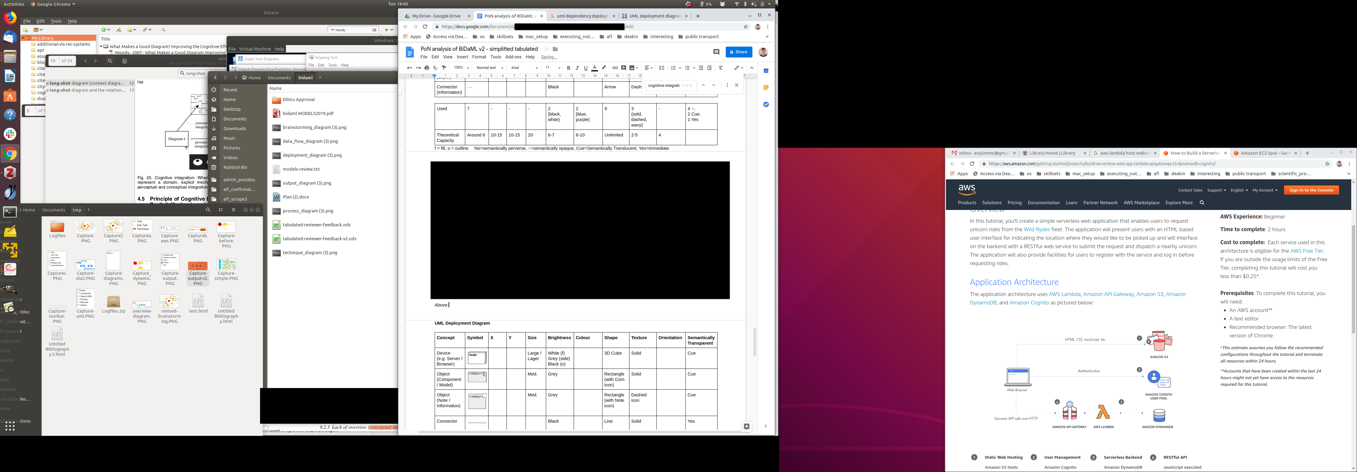Click the clear formatting icon

pyautogui.click(x=721, y=68)
